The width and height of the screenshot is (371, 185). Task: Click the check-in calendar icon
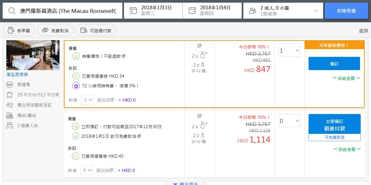coord(133,11)
